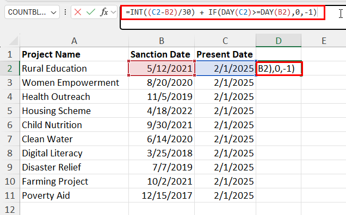Confirm the formula with the checkmark icon
Image resolution: width=346 pixels, height=215 pixels.
pyautogui.click(x=91, y=12)
